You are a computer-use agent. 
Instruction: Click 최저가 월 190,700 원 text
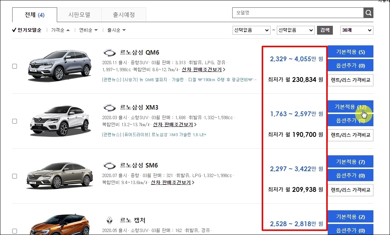coord(296,135)
